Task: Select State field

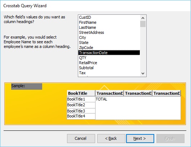Action: (109, 43)
